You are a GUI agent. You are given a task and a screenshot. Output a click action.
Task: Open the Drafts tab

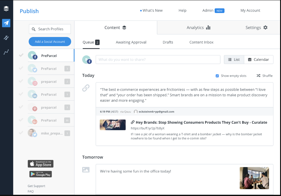coord(168,42)
